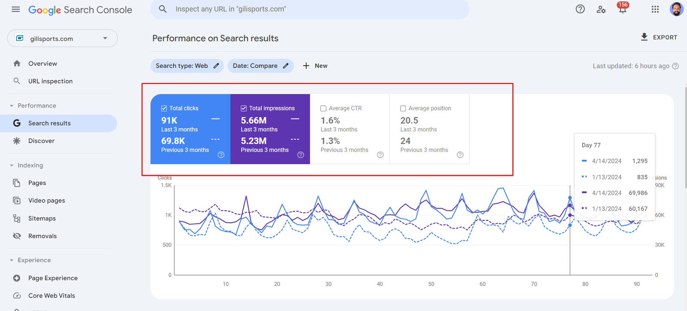687x311 pixels.
Task: Click the Help question mark icon
Action: pyautogui.click(x=580, y=9)
